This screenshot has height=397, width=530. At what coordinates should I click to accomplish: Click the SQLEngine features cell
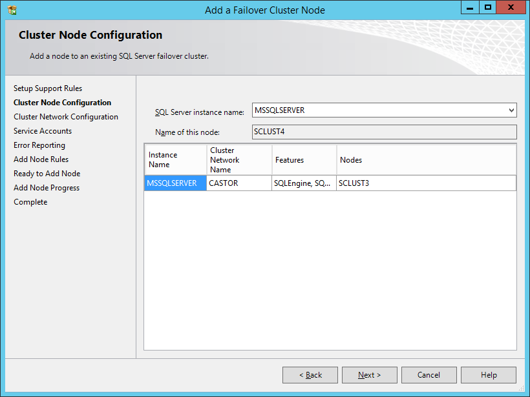pyautogui.click(x=304, y=183)
